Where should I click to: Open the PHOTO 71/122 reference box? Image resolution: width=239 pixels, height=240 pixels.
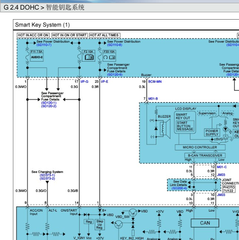(x=229, y=189)
